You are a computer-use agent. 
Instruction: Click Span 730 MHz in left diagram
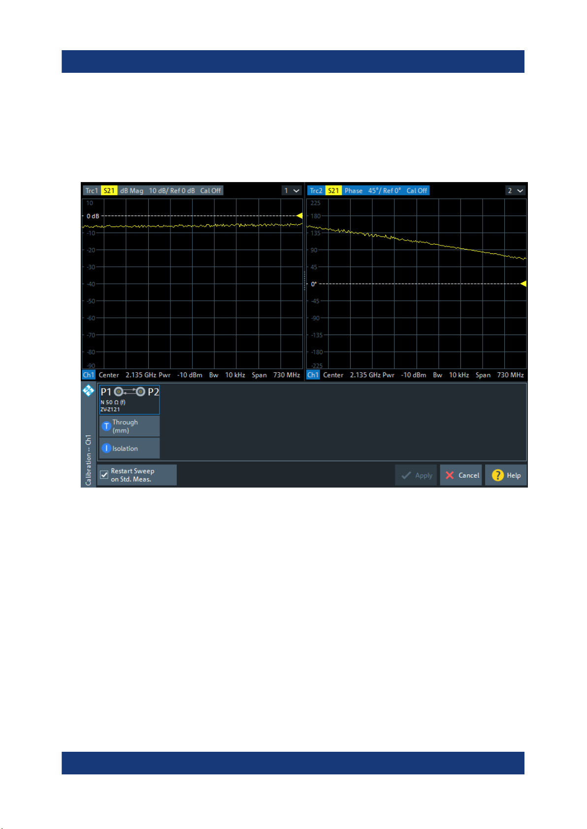click(x=276, y=375)
